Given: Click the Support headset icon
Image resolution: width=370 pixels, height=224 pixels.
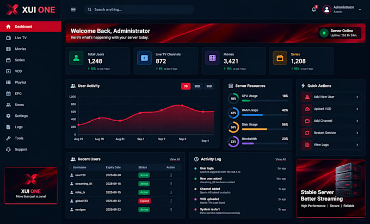Looking at the screenshot, I should [8, 150].
